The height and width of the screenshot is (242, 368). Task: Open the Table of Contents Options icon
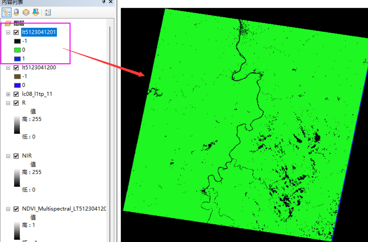48,12
